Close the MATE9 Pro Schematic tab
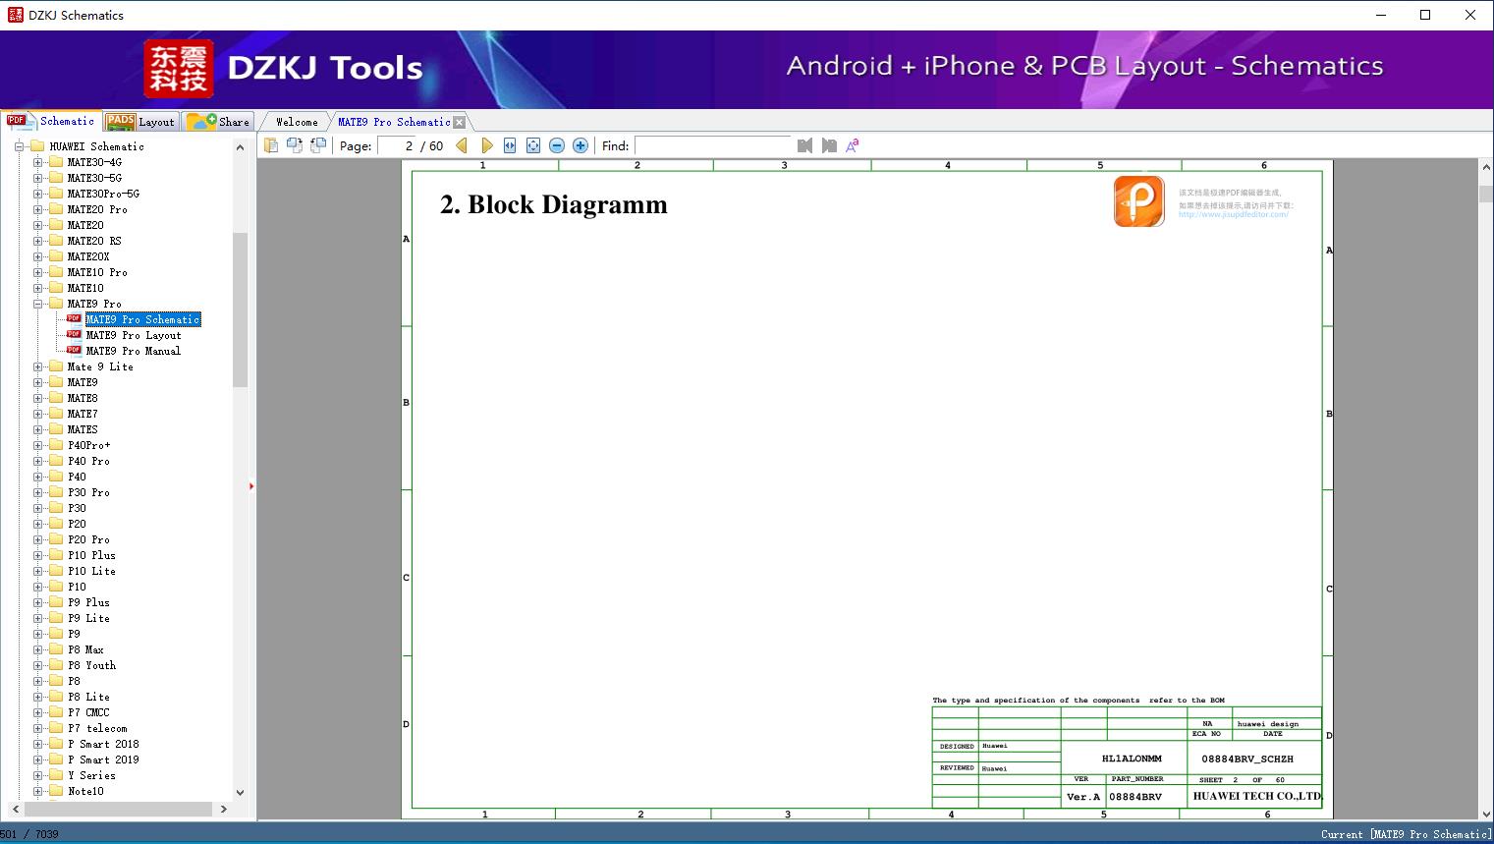Viewport: 1494px width, 844px height. (459, 122)
